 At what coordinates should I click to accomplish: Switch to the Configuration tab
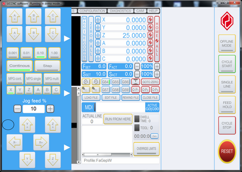[92, 11]
